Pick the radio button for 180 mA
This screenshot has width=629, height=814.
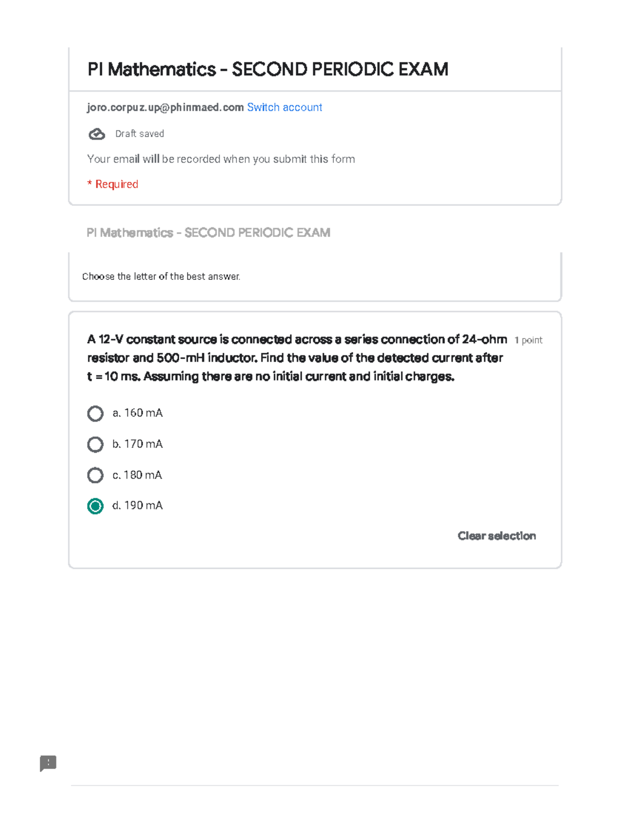(95, 475)
